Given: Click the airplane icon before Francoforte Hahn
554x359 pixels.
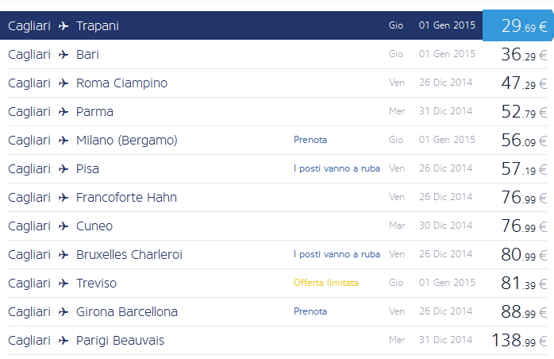Looking at the screenshot, I should (63, 198).
